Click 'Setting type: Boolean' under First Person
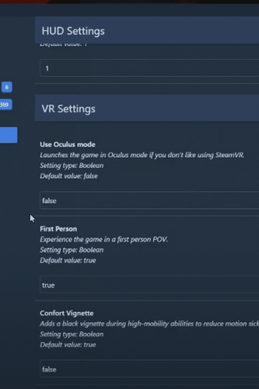259x389 pixels. (72, 250)
